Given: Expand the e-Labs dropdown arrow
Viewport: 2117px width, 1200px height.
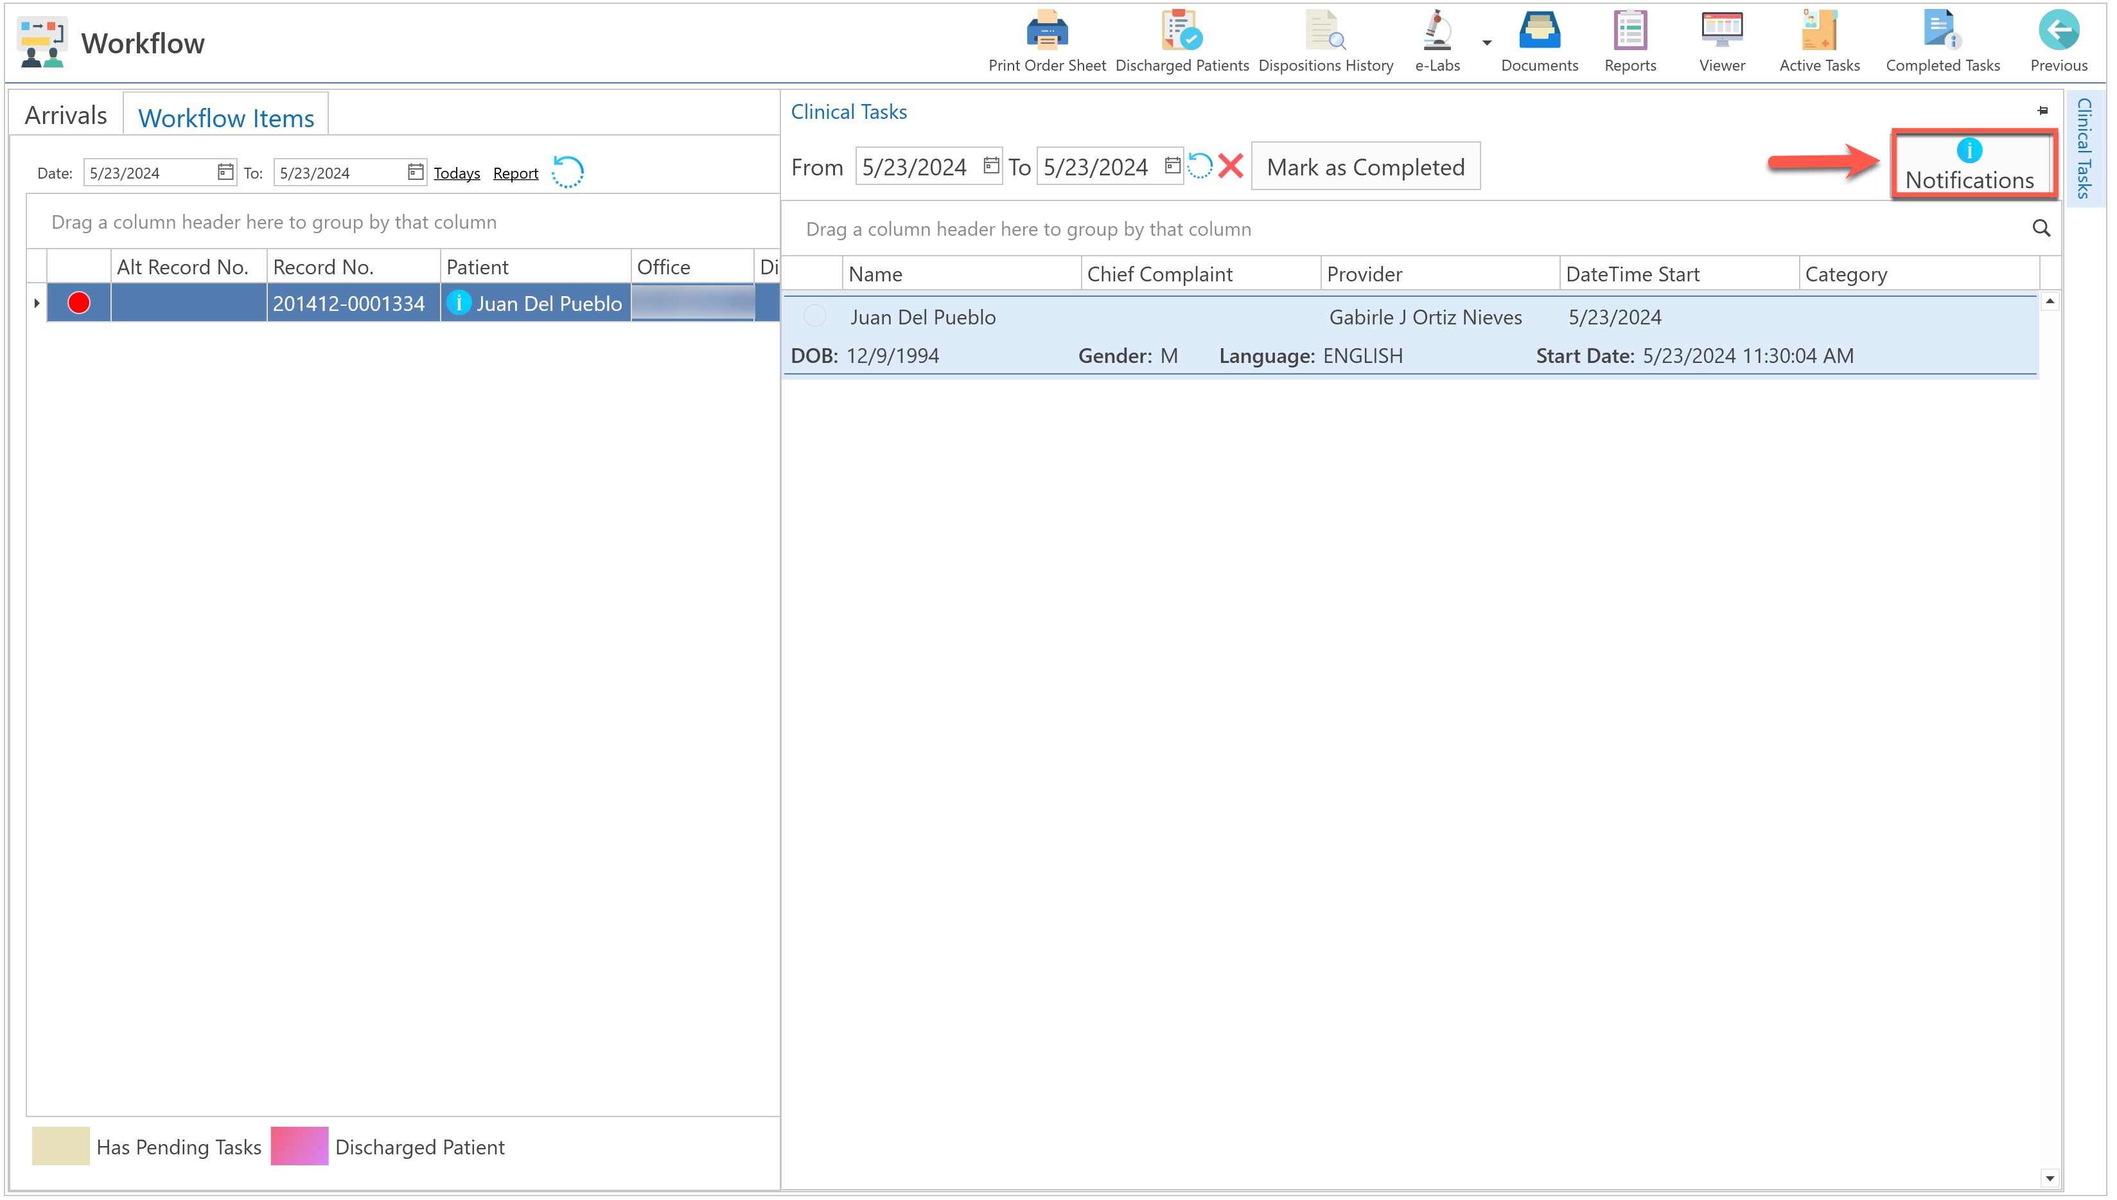Looking at the screenshot, I should coord(1487,43).
